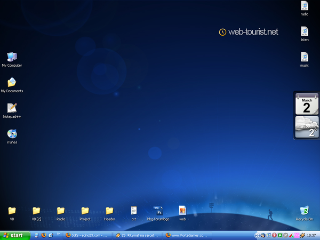Click Show Desktop in Quick Launch
Viewport: 320px width, 240px height.
[36, 235]
